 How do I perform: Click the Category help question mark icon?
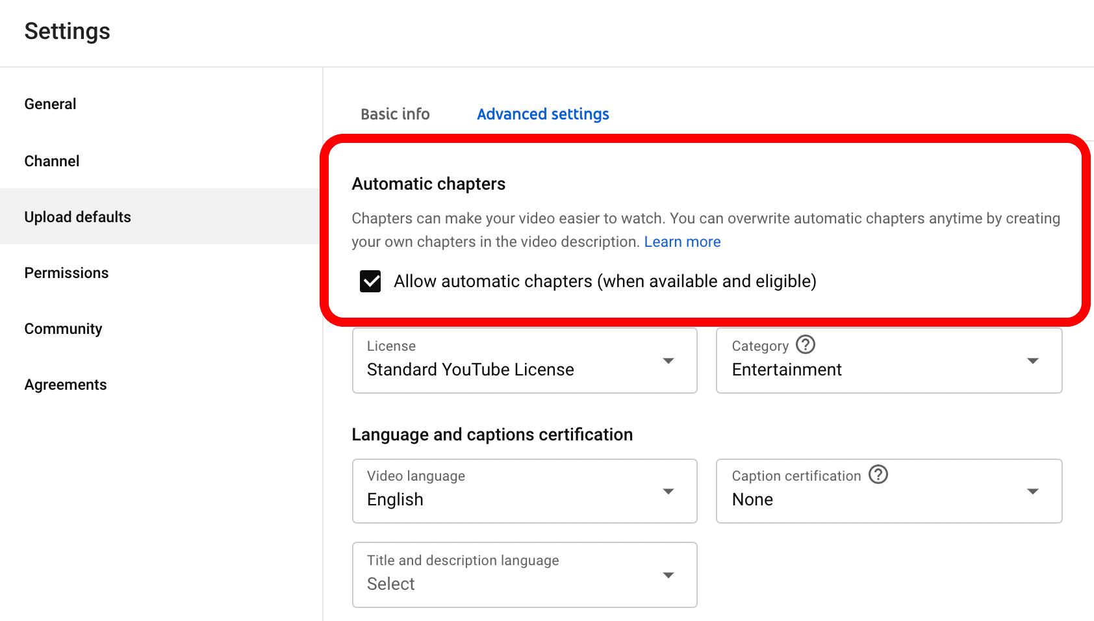tap(806, 344)
